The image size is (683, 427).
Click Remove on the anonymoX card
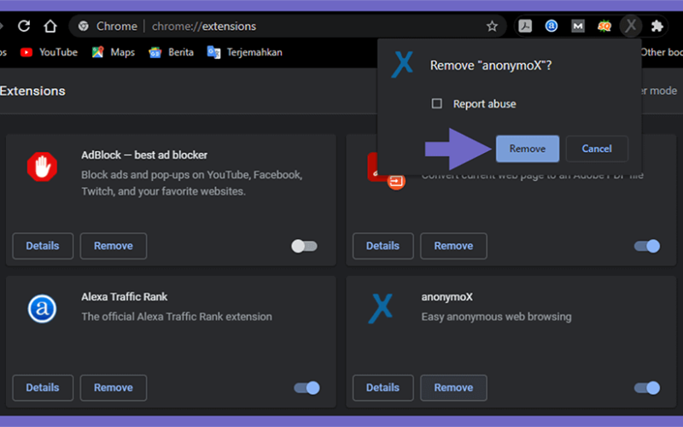click(453, 388)
